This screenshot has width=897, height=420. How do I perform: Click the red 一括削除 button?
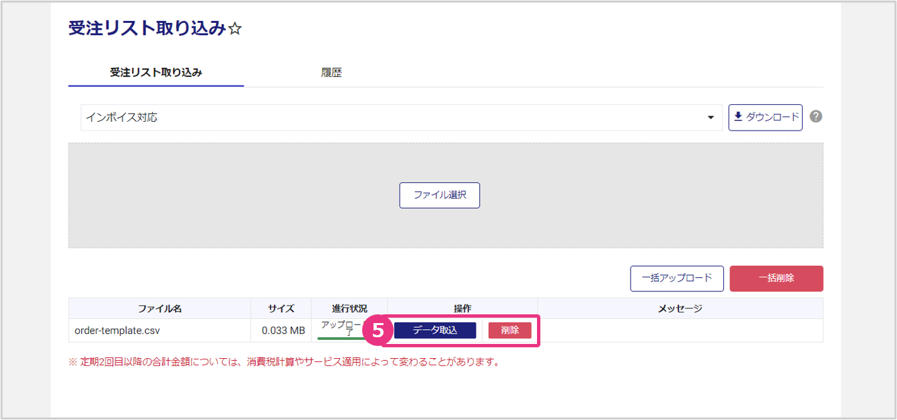click(x=776, y=278)
